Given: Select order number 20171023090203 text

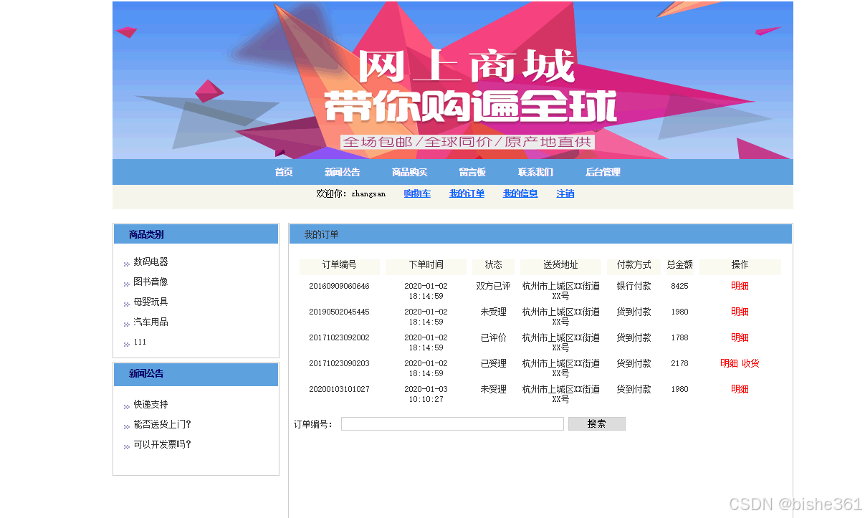Looking at the screenshot, I should pyautogui.click(x=339, y=363).
